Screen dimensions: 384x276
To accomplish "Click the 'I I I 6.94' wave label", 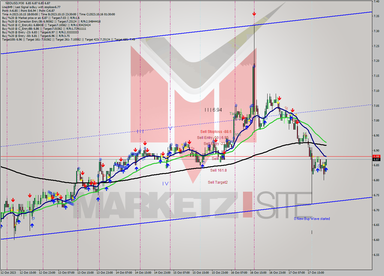I will point(213,110).
